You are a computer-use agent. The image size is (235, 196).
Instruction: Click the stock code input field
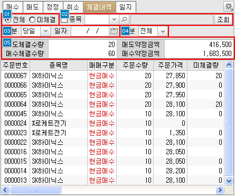click(97, 20)
